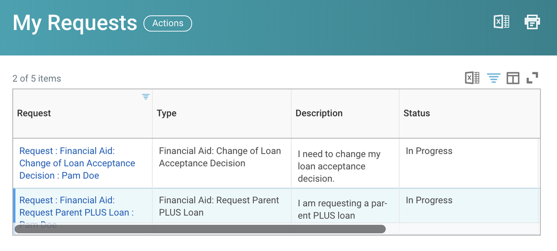Print the My Requests page
This screenshot has width=557, height=251.
pyautogui.click(x=532, y=22)
